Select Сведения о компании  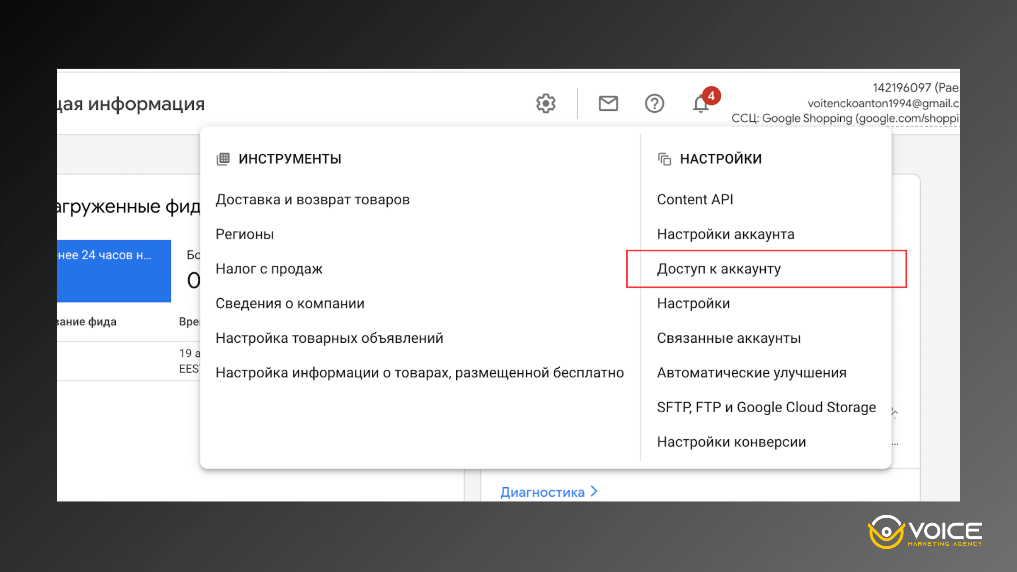pyautogui.click(x=290, y=303)
